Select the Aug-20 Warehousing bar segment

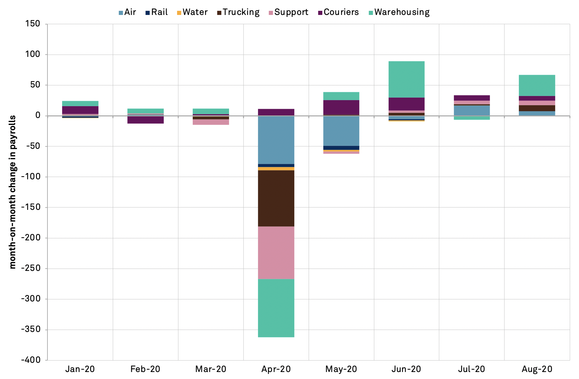[x=537, y=86]
